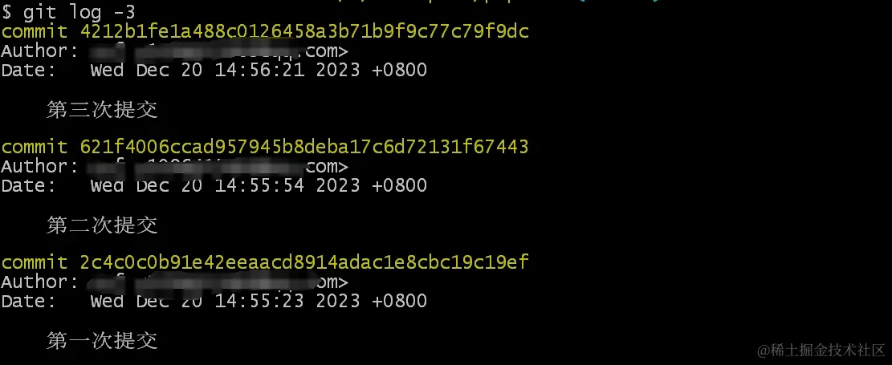Click the commit message 第三次提交
The width and height of the screenshot is (892, 365).
tap(103, 110)
